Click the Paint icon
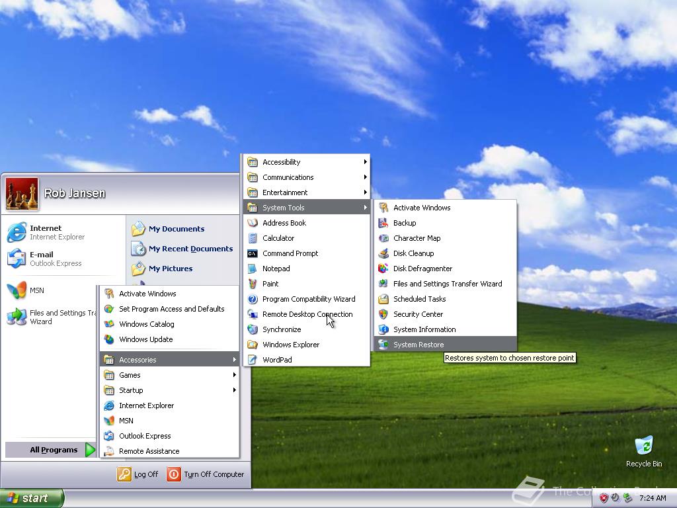677x508 pixels. [253, 284]
